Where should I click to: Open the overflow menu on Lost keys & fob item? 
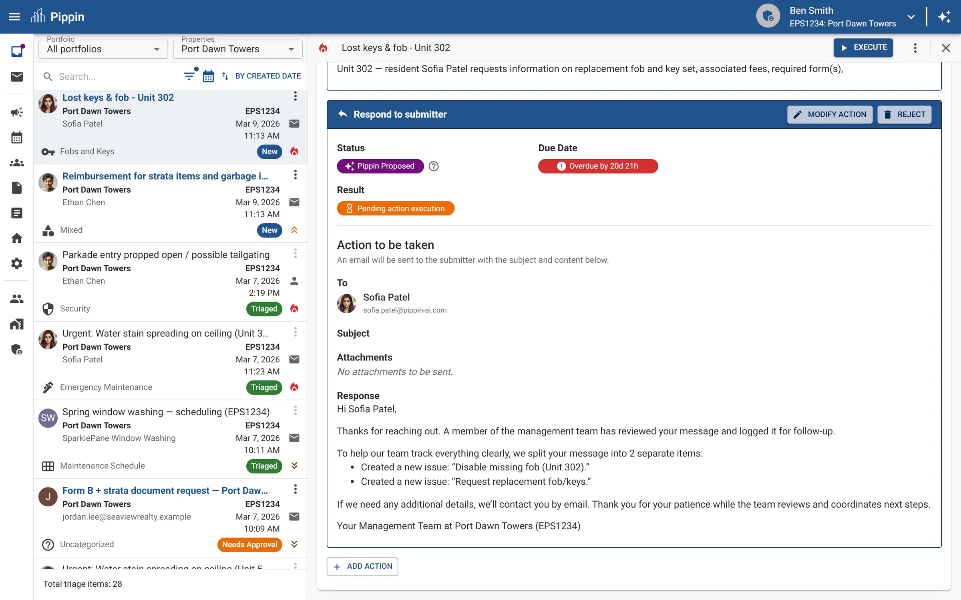coord(295,96)
